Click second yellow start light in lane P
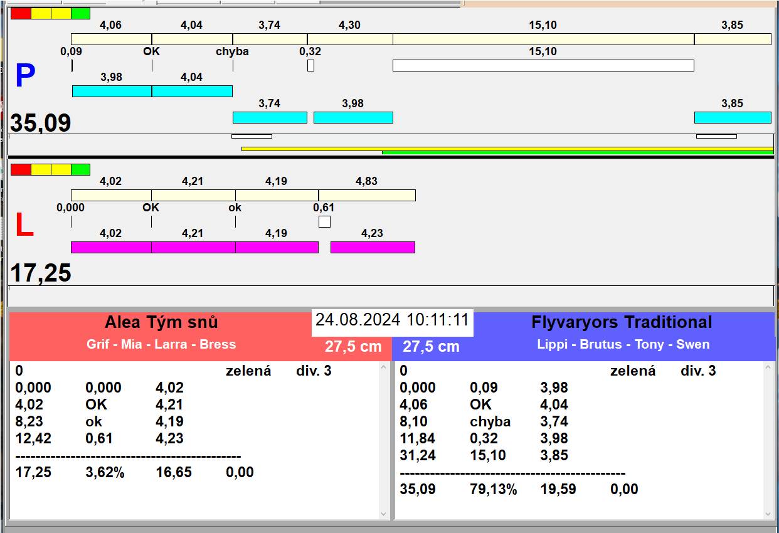 coord(61,13)
